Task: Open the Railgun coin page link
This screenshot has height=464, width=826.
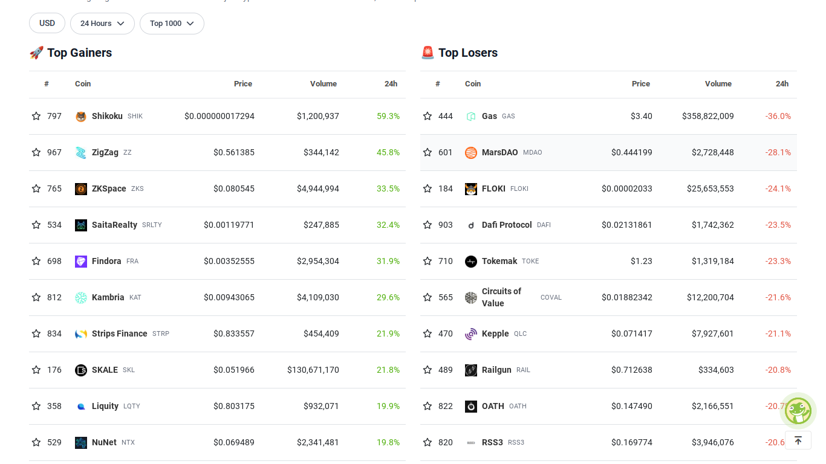Action: tap(496, 370)
